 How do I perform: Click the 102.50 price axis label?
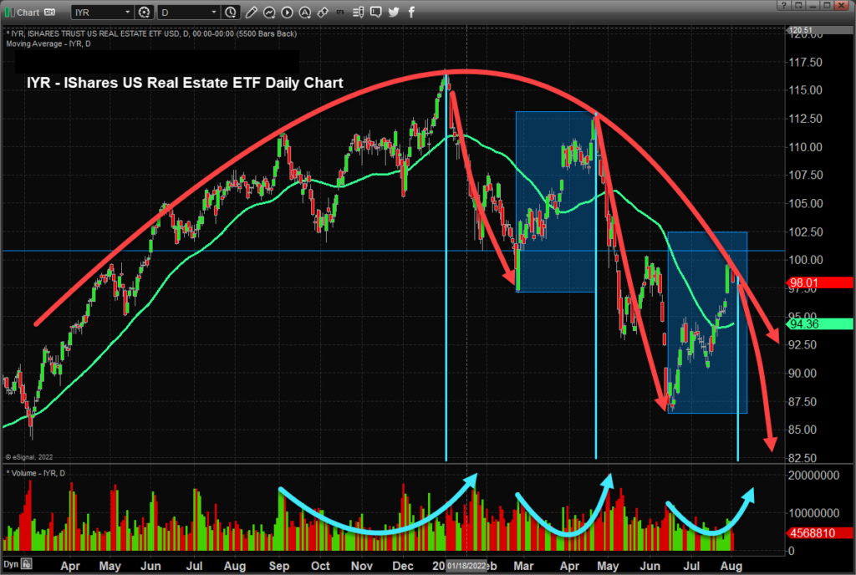click(x=805, y=232)
